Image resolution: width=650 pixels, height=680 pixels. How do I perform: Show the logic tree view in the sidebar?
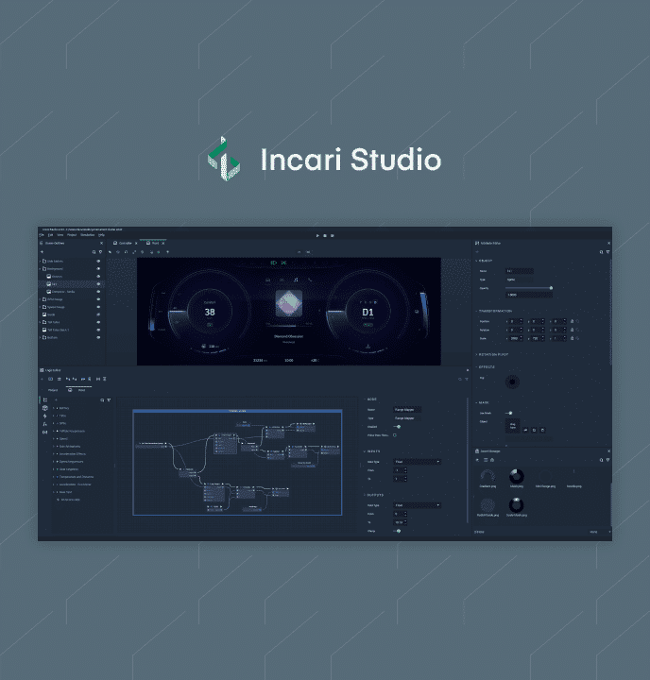click(x=45, y=399)
